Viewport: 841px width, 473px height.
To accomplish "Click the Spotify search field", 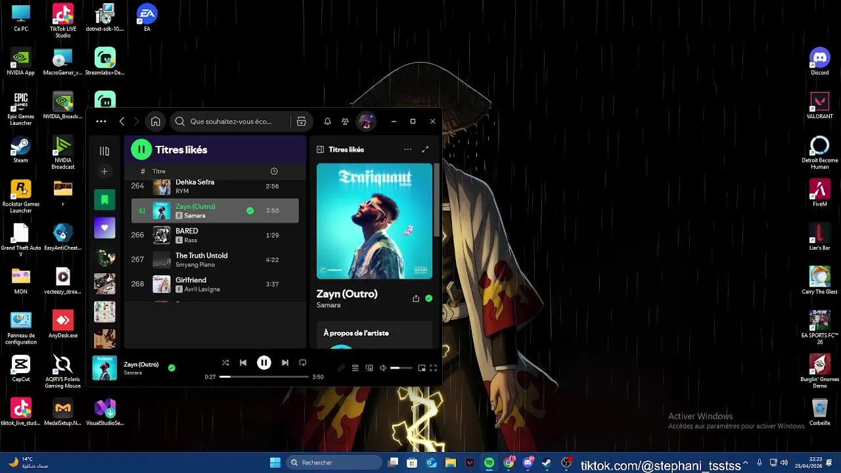I will click(x=230, y=122).
